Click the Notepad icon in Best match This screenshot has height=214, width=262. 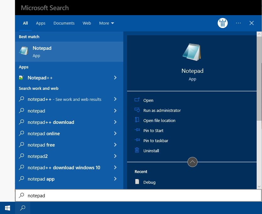coord(24,51)
